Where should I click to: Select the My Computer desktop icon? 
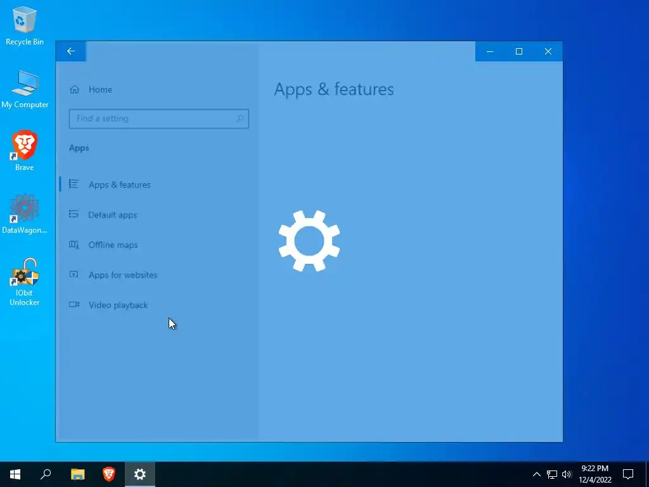coord(25,89)
